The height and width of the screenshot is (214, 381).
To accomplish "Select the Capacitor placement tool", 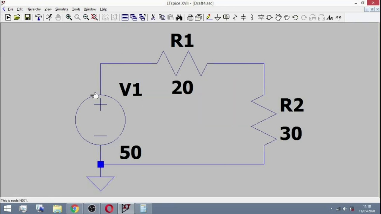I will (x=243, y=18).
